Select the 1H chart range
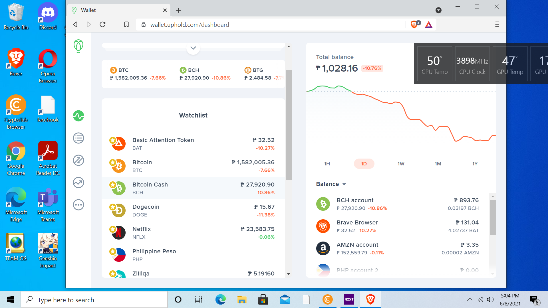This screenshot has height=308, width=548. point(327,164)
